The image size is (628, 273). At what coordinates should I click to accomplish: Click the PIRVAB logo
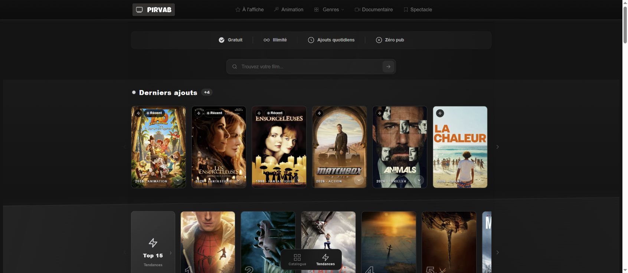point(153,10)
